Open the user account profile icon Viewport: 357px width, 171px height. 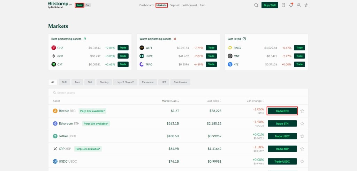298,5
